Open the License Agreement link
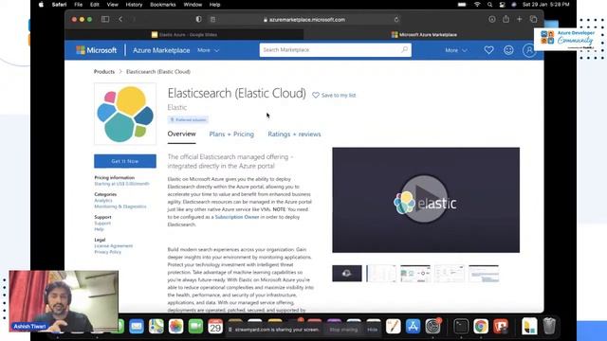Viewport: 607px width, 341px height. tap(114, 246)
